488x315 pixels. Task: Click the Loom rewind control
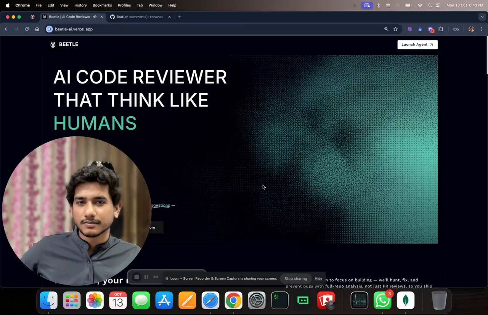156,277
